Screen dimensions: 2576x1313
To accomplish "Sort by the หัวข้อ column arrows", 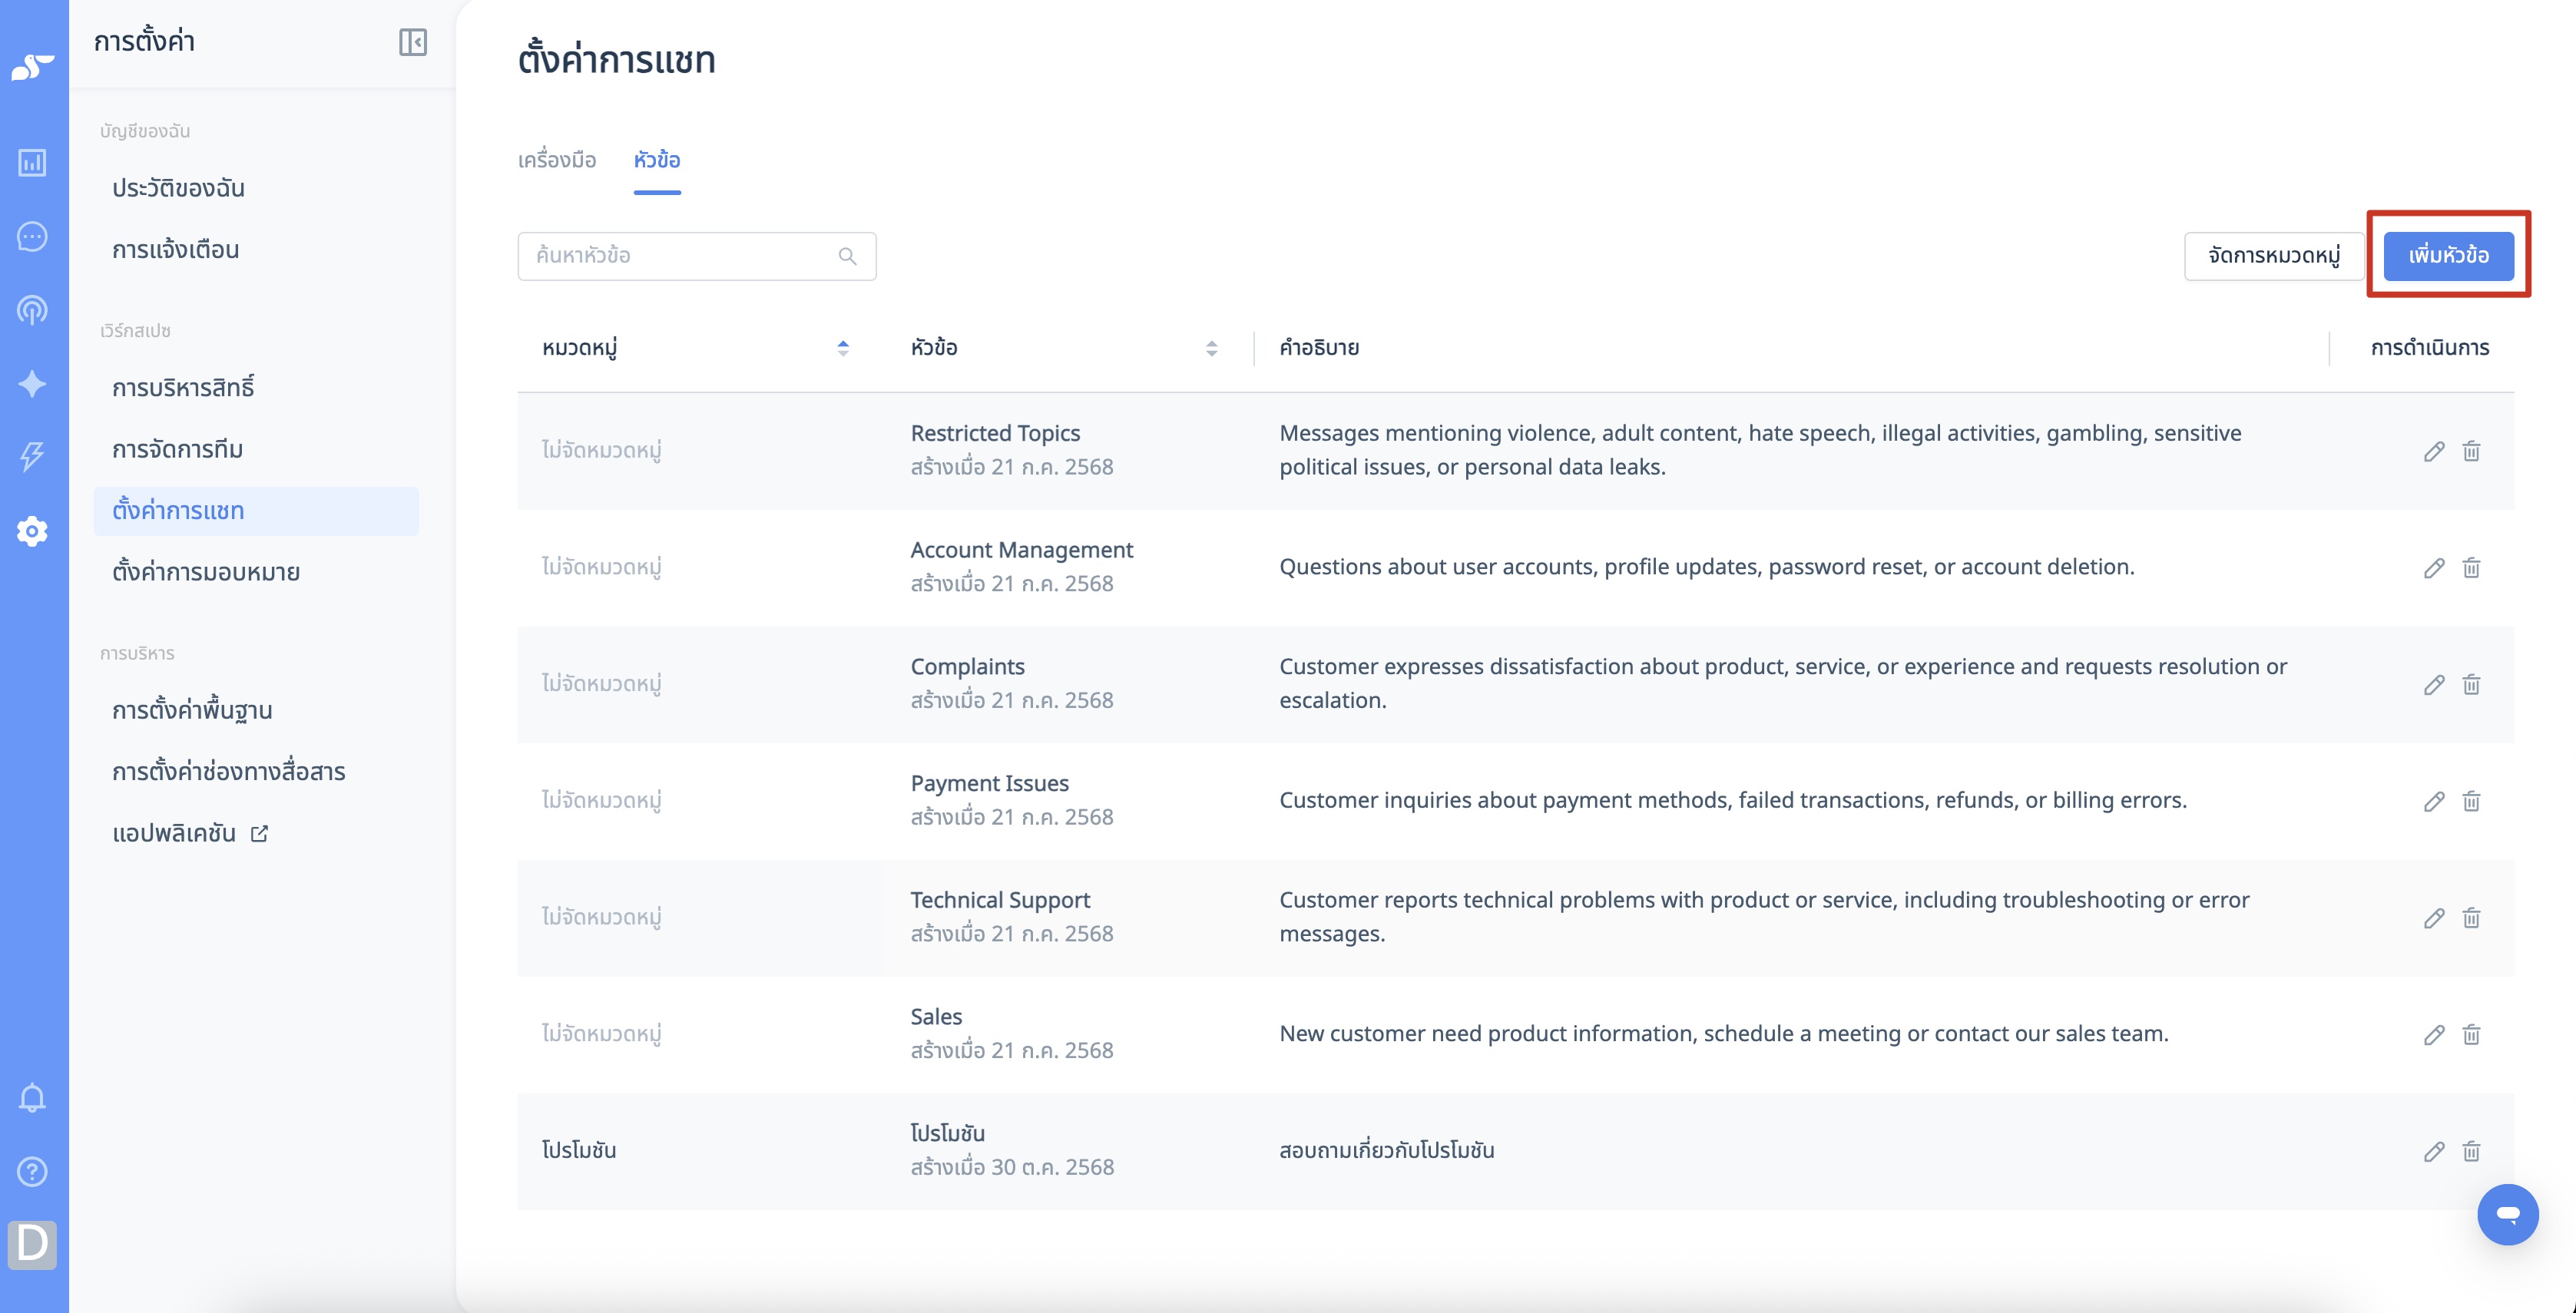I will tap(1211, 348).
